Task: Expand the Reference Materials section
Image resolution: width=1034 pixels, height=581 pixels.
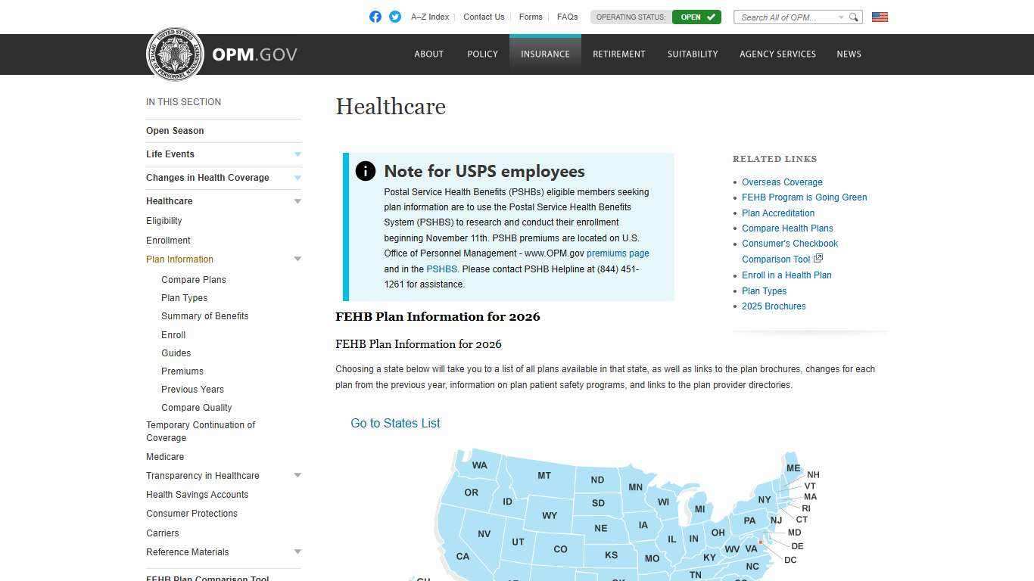Action: point(297,552)
